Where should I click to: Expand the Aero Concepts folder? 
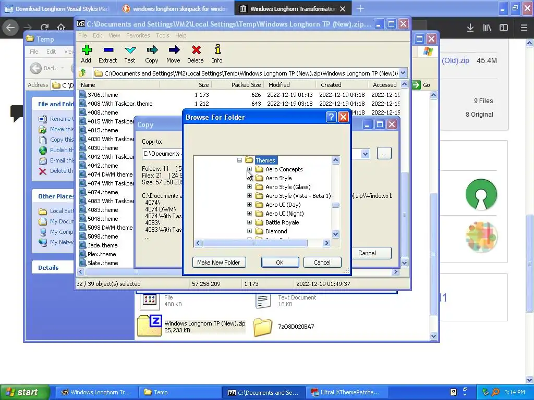(x=250, y=169)
